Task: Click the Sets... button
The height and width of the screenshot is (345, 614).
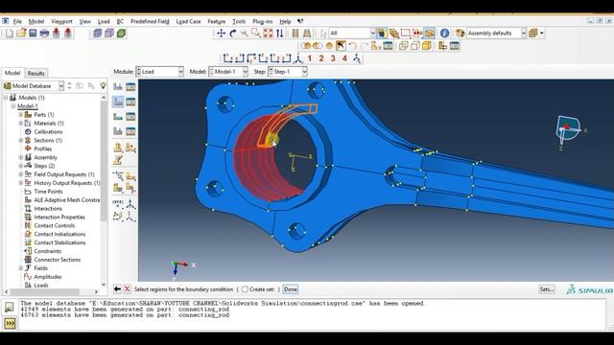Action: pos(547,289)
